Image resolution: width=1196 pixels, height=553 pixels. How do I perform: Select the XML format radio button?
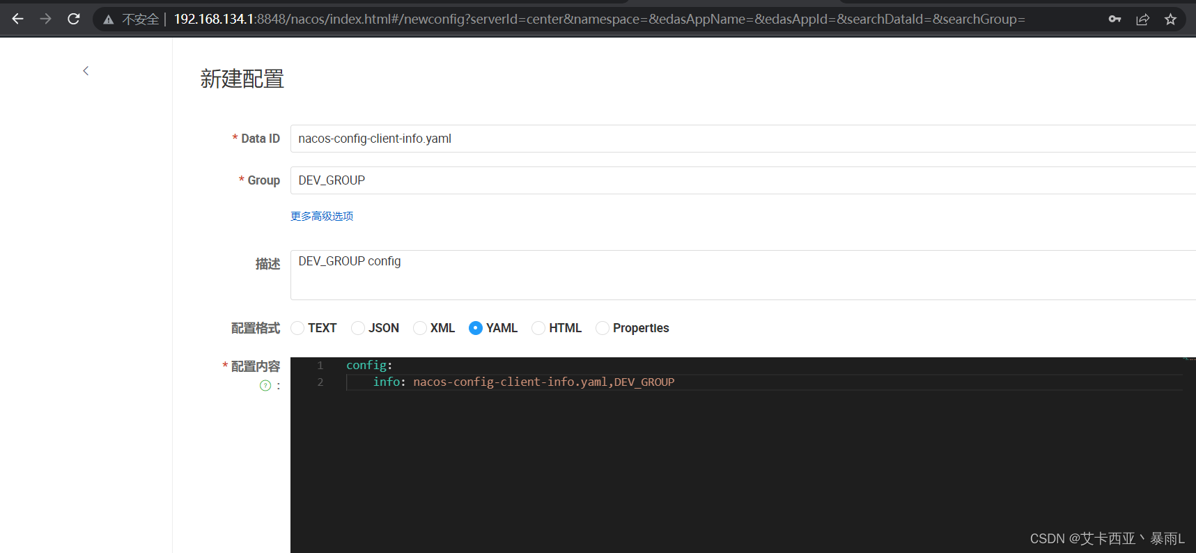click(x=420, y=328)
